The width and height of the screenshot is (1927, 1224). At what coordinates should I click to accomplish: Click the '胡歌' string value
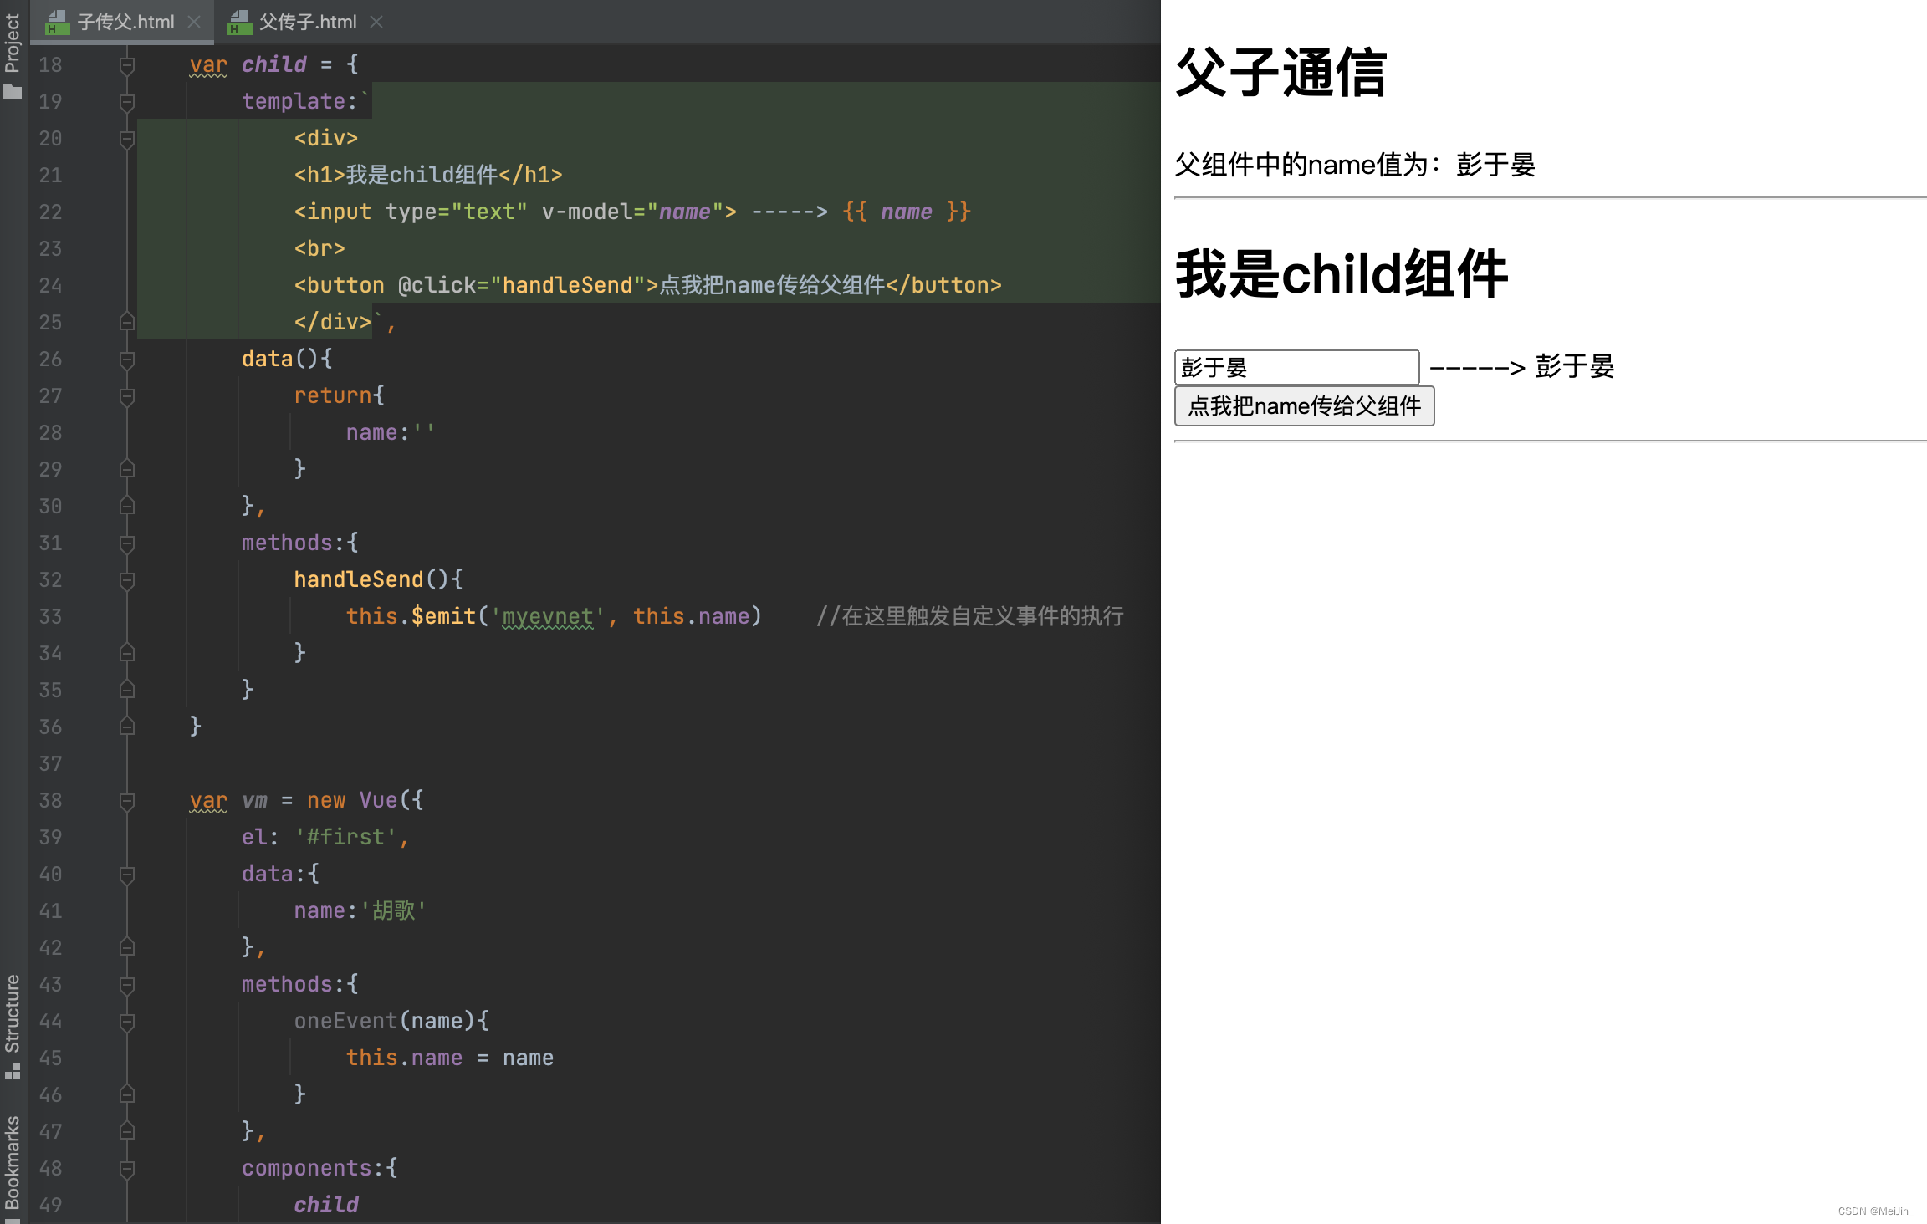pyautogui.click(x=393, y=910)
